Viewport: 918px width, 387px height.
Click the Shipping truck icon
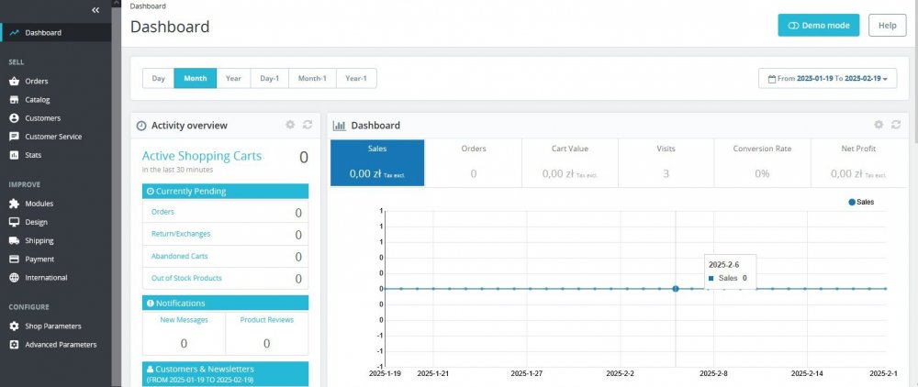click(x=14, y=240)
